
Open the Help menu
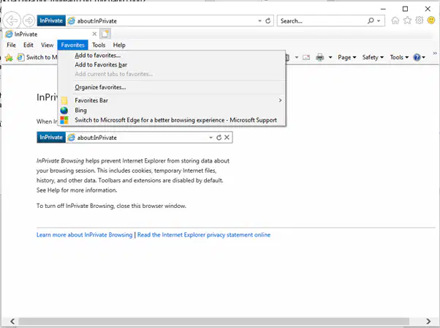pyautogui.click(x=119, y=45)
